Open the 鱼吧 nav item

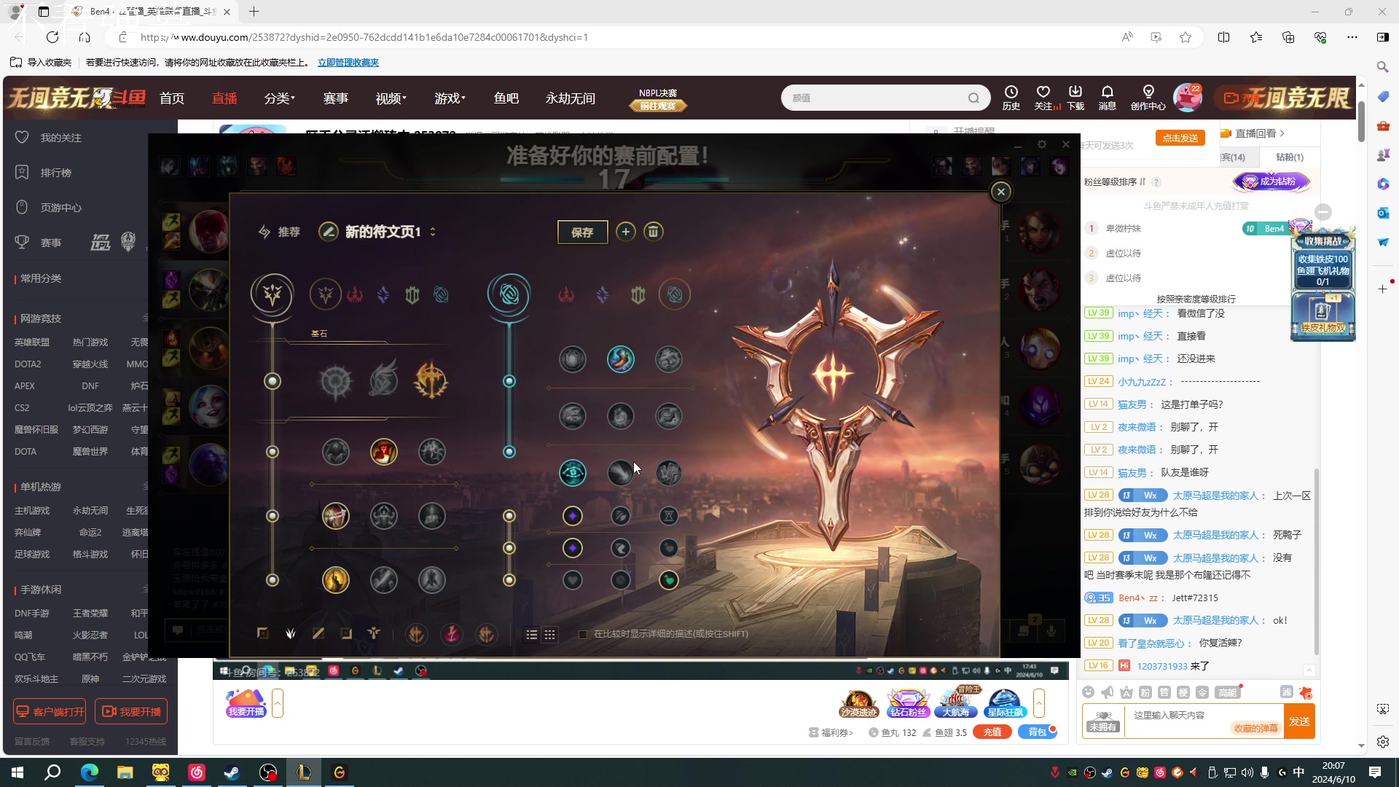click(x=506, y=98)
